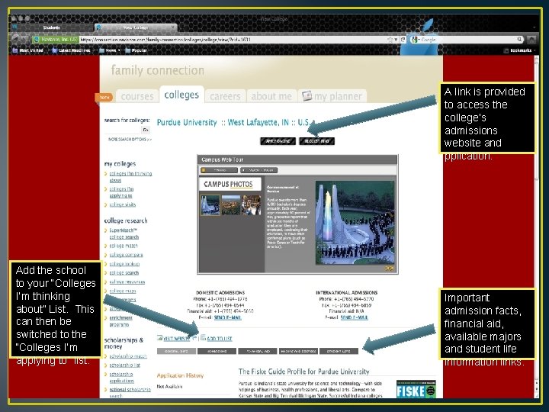Select the General Info tab
Viewport: 549px width, 412px height.
coord(176,351)
